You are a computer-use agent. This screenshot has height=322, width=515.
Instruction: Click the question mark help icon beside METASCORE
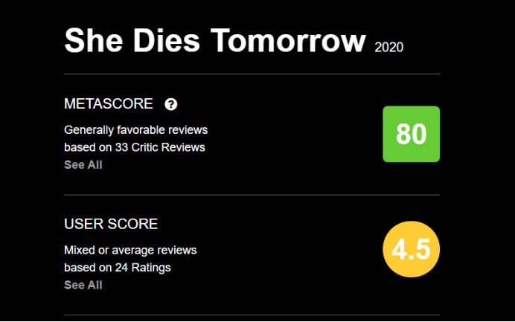tap(171, 104)
